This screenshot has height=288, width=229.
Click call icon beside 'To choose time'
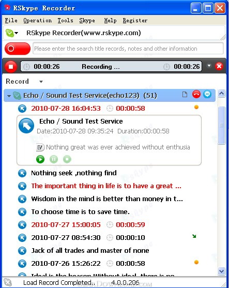tap(22, 212)
